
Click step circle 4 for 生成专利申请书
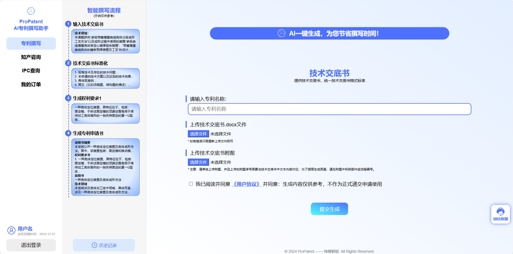(x=68, y=133)
